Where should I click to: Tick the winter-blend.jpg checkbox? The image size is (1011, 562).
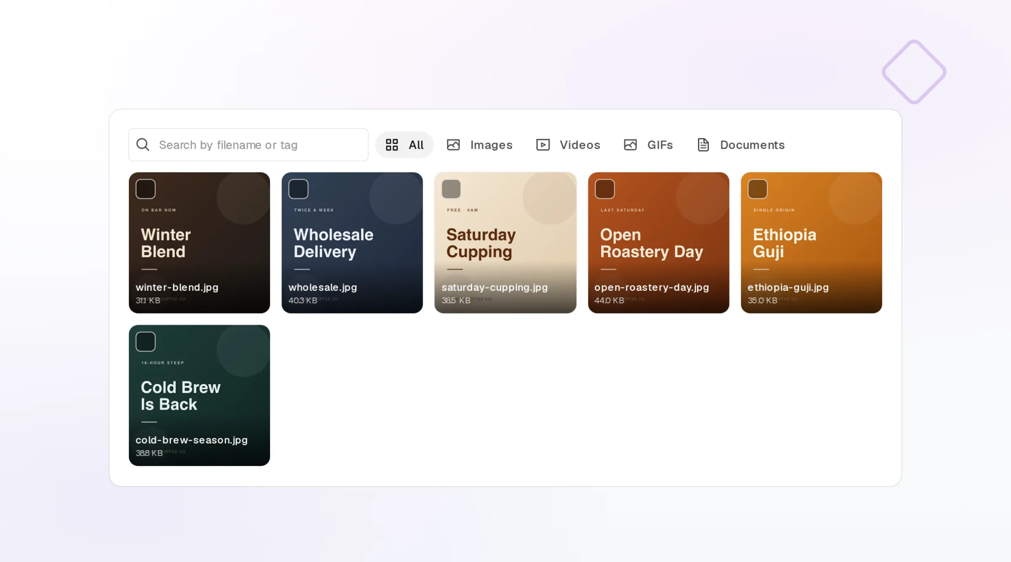tap(146, 189)
